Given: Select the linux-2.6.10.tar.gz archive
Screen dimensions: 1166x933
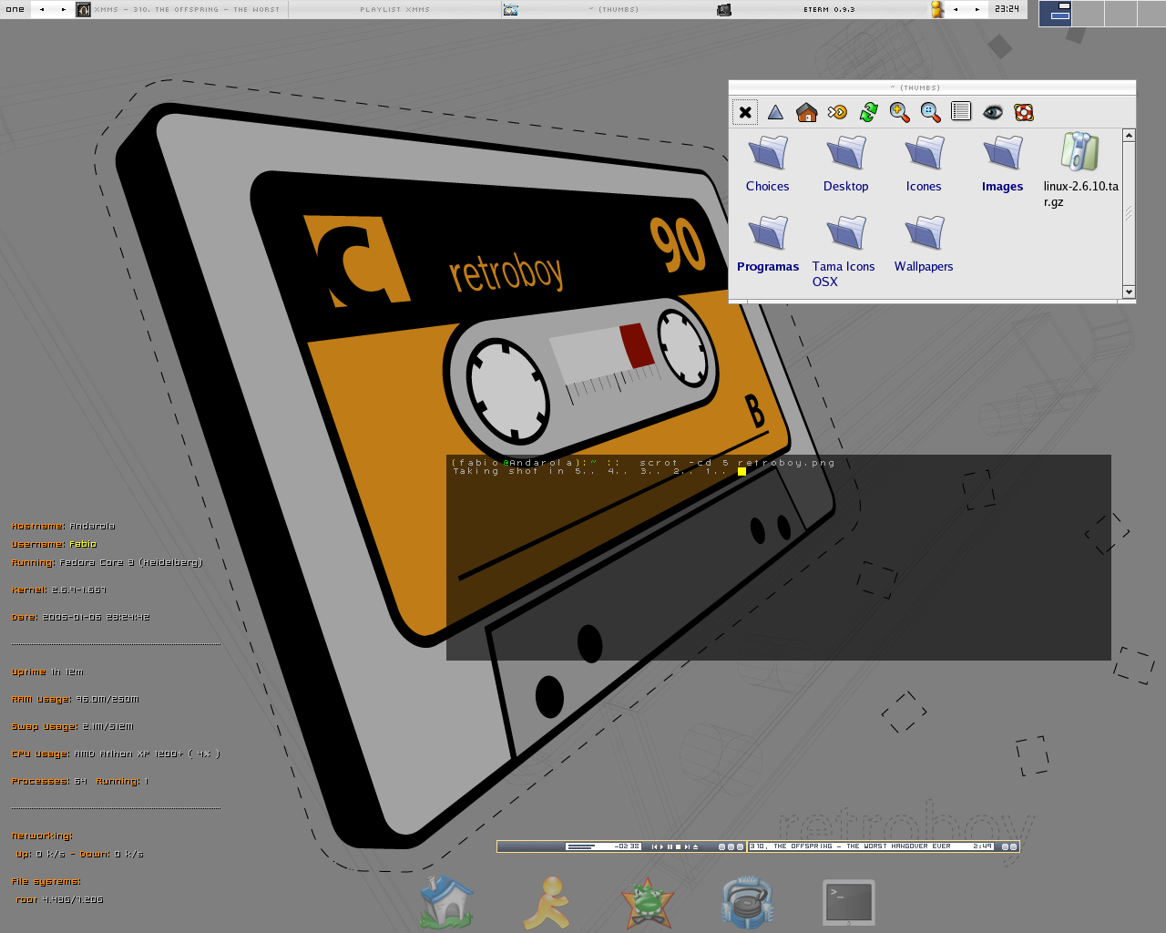Looking at the screenshot, I should (1080, 169).
